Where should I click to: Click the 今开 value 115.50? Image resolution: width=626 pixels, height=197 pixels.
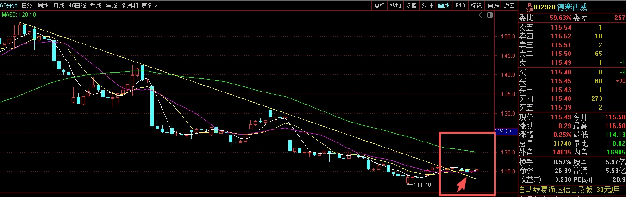(615, 117)
